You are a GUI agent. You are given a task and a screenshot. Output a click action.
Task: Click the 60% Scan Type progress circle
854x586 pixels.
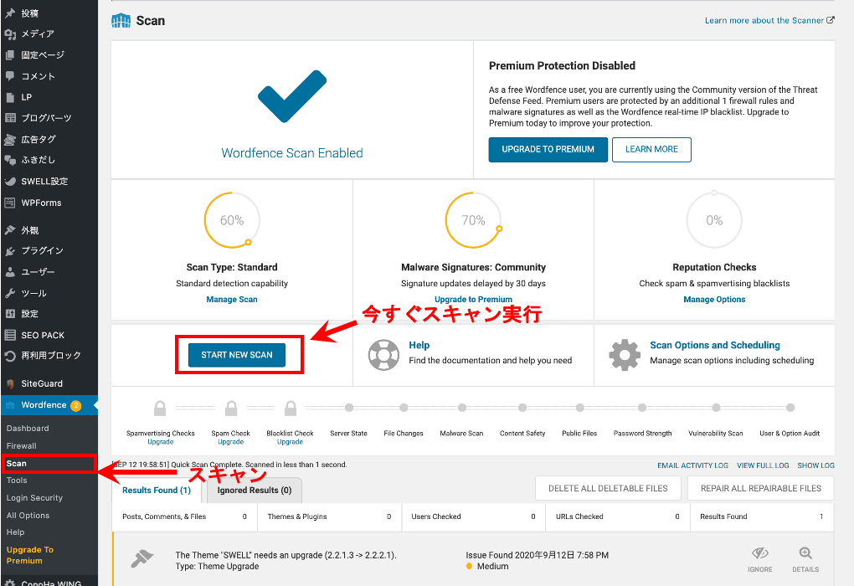point(232,220)
